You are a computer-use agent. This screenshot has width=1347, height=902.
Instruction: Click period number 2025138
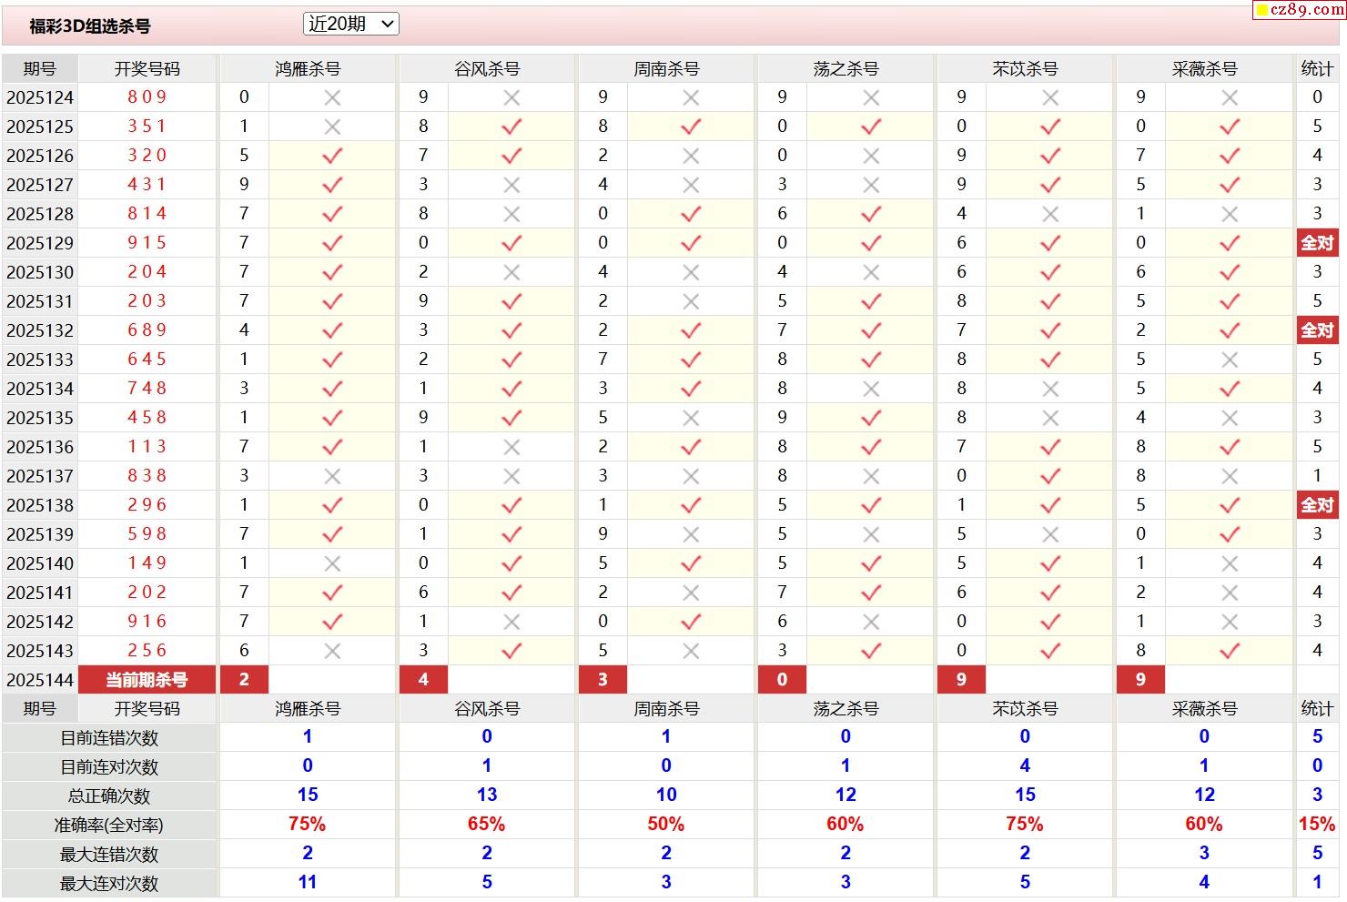40,505
